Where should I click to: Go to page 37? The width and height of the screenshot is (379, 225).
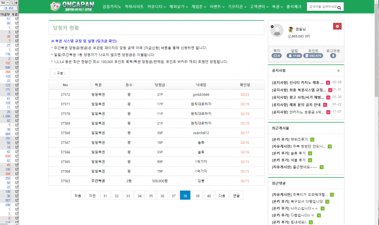tap(174, 195)
